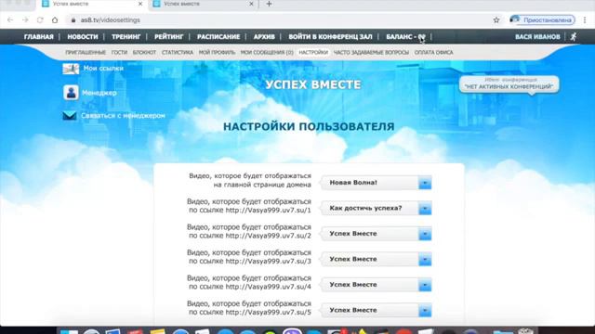
Task: Open the Как достичь успеха? dropdown
Action: [x=376, y=208]
